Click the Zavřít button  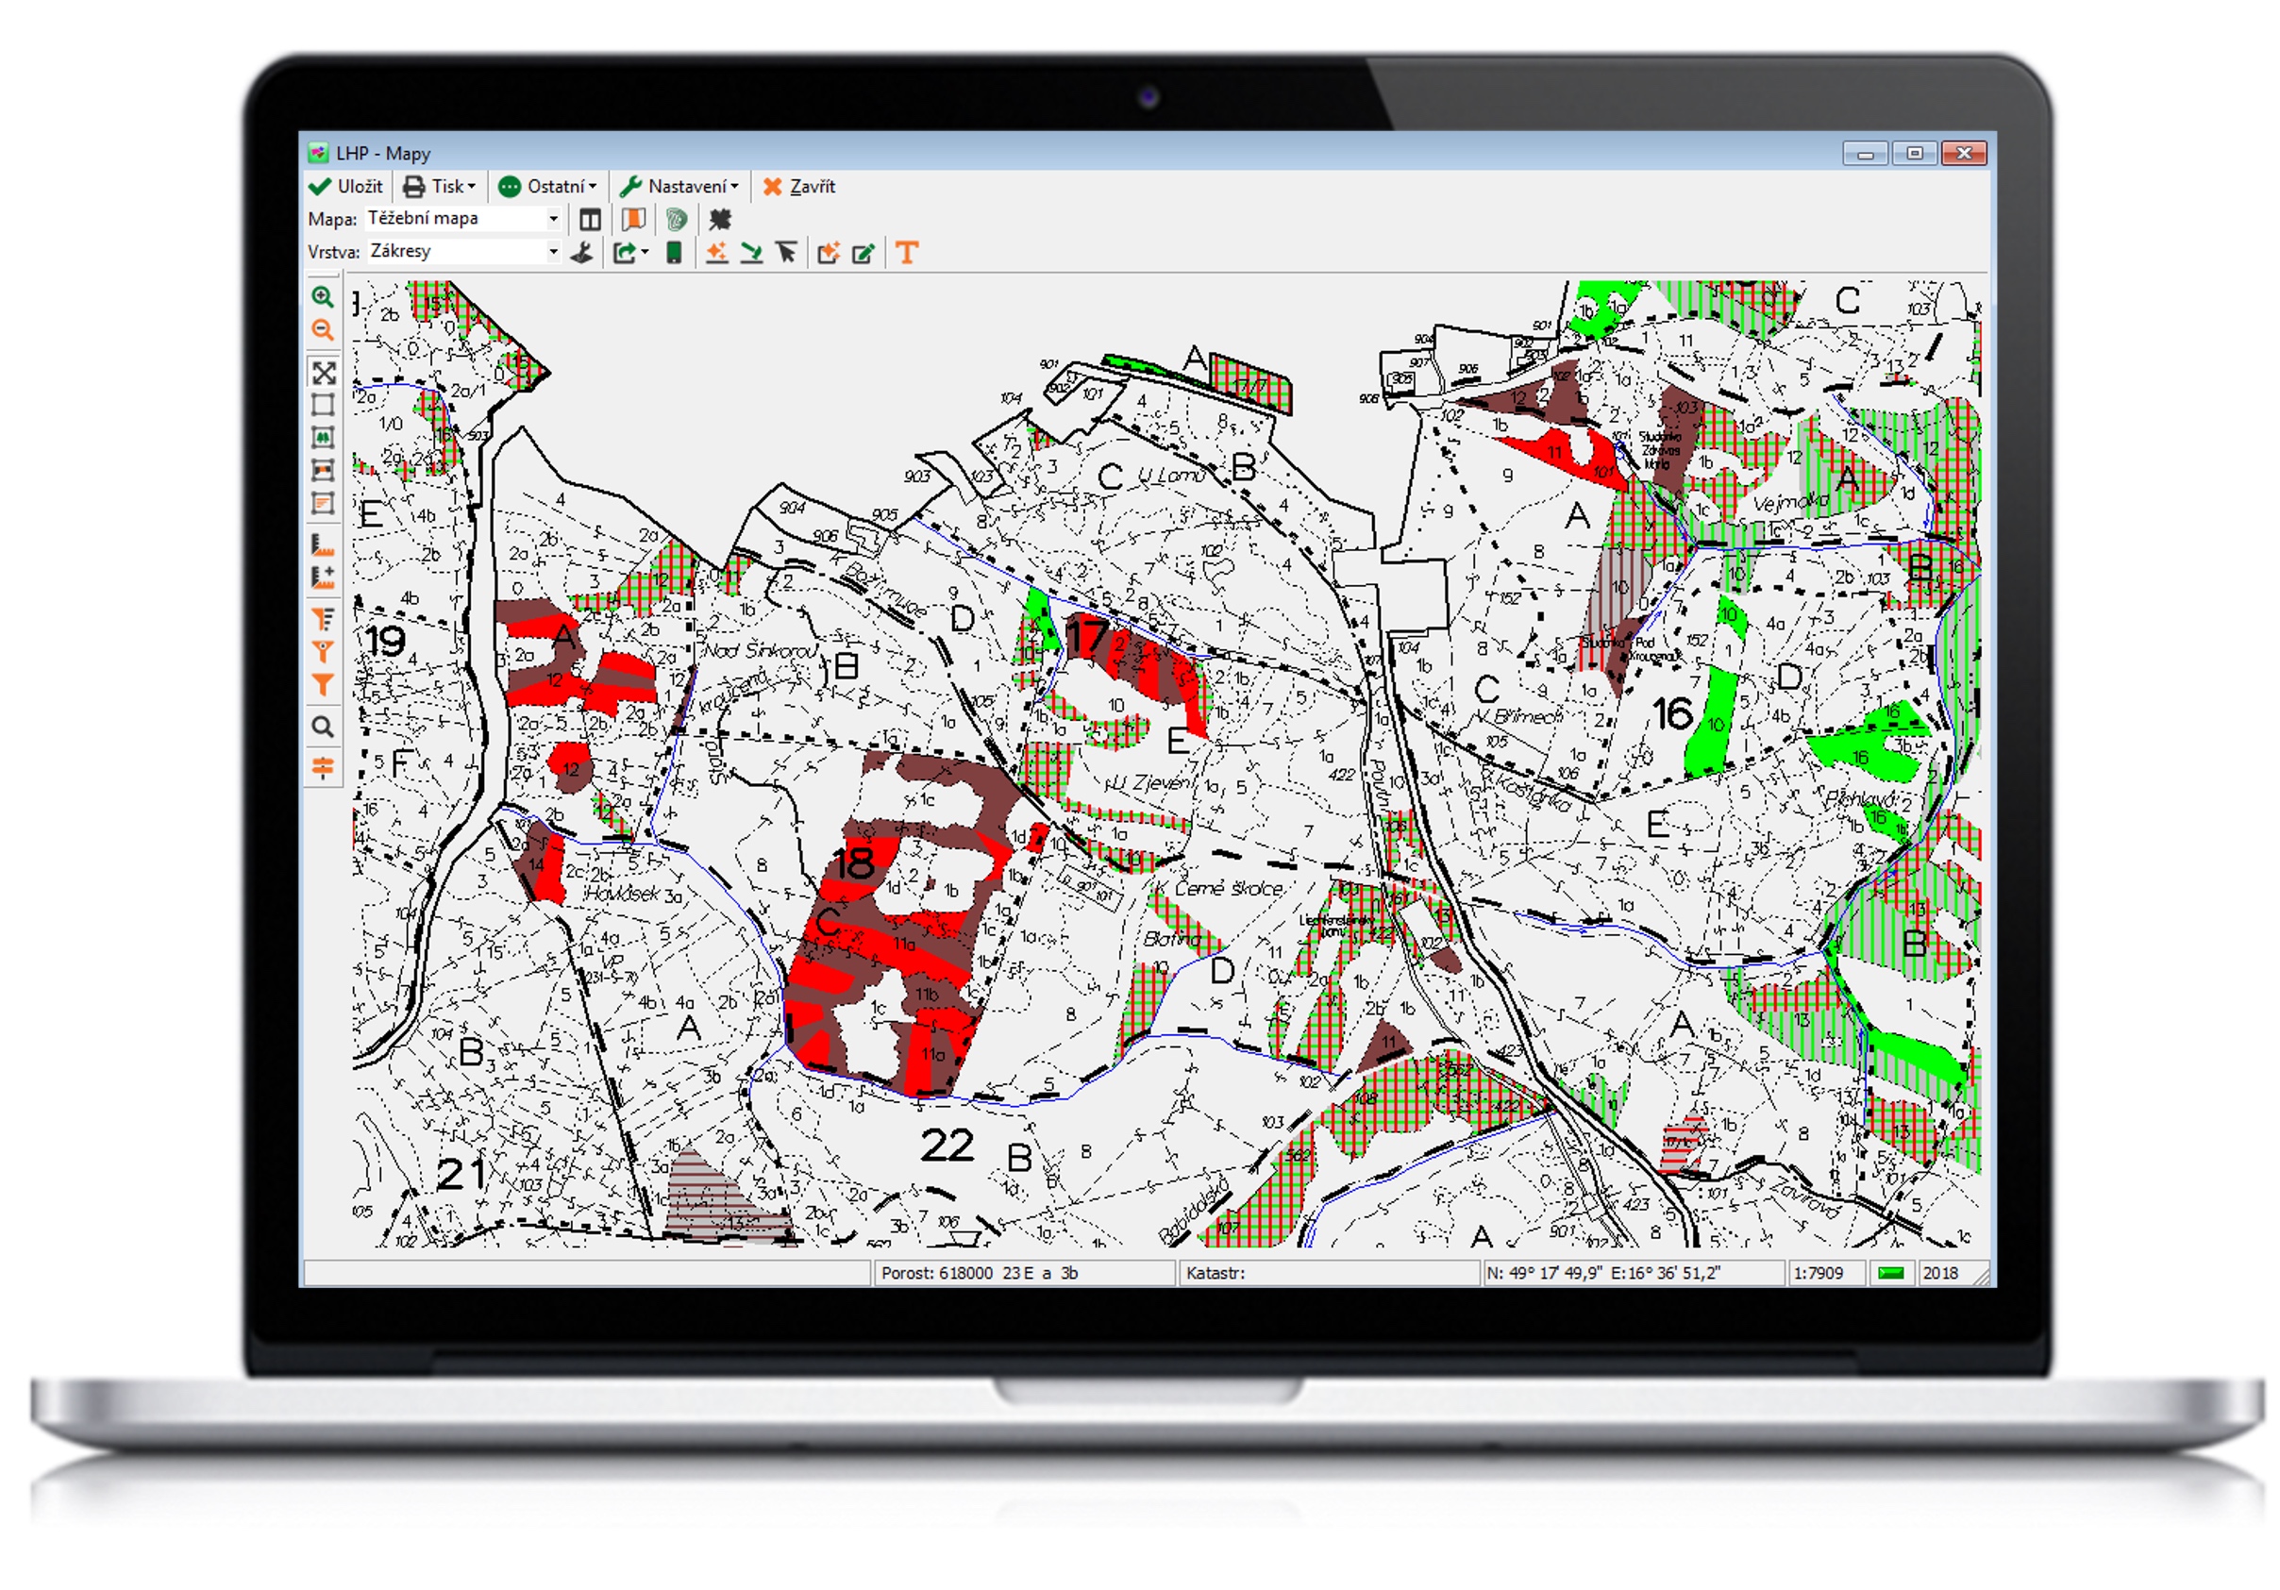click(799, 187)
